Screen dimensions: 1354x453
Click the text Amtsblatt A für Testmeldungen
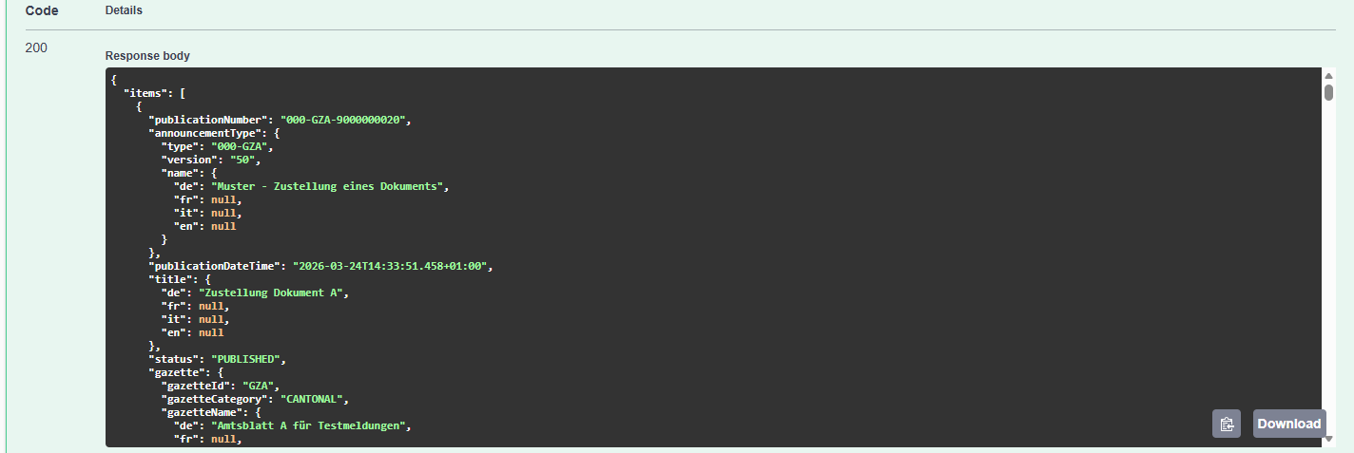click(309, 425)
